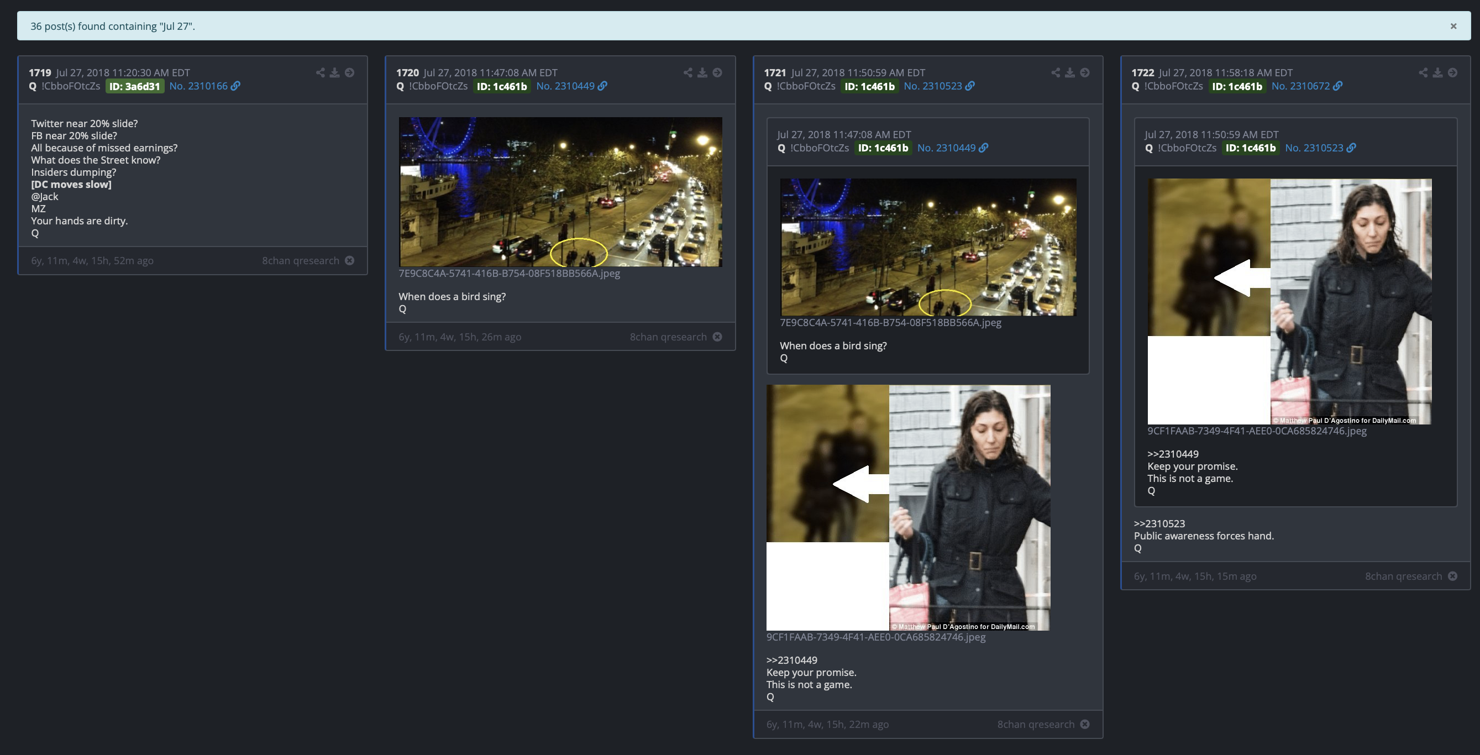Click ID badge in quoted post inside 1721
Image resolution: width=1480 pixels, height=755 pixels.
(883, 148)
